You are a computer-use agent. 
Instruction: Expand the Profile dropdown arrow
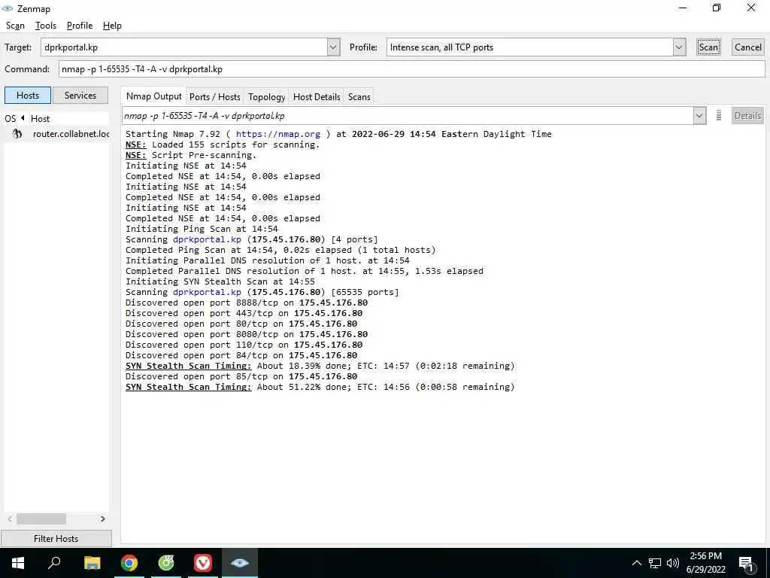(x=679, y=47)
